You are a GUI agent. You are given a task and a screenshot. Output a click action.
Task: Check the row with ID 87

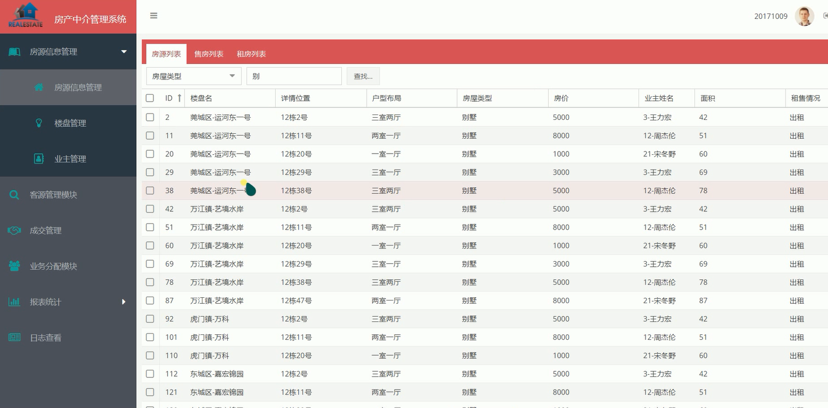coord(150,300)
